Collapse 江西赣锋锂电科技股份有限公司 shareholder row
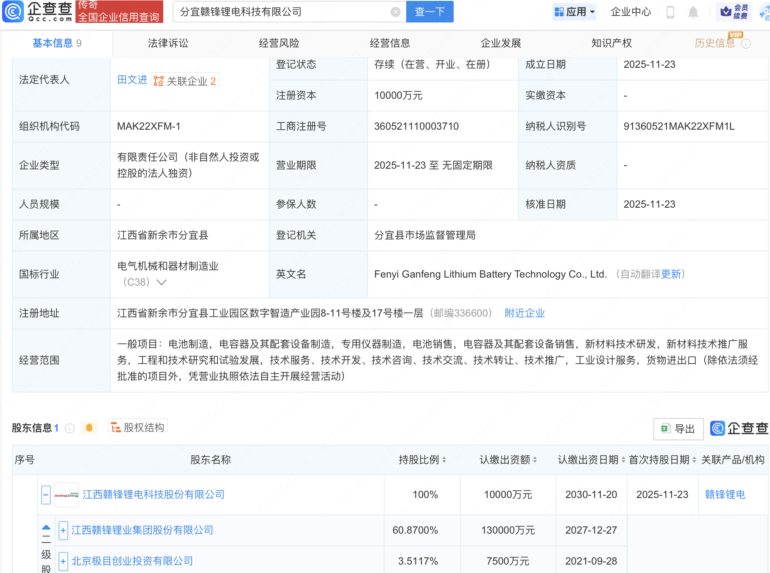 [46, 495]
